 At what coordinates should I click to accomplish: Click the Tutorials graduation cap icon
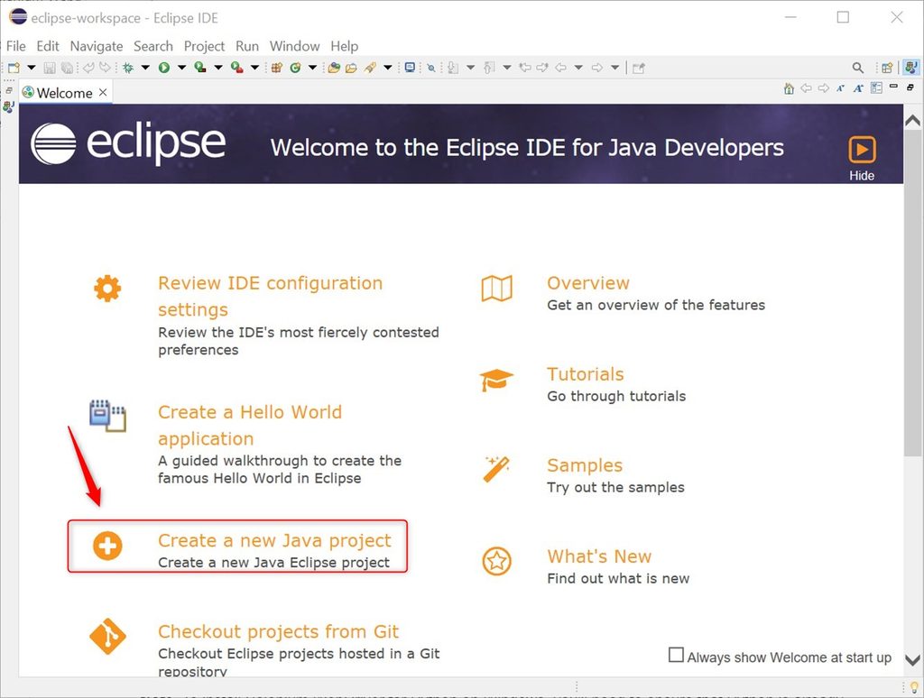496,380
